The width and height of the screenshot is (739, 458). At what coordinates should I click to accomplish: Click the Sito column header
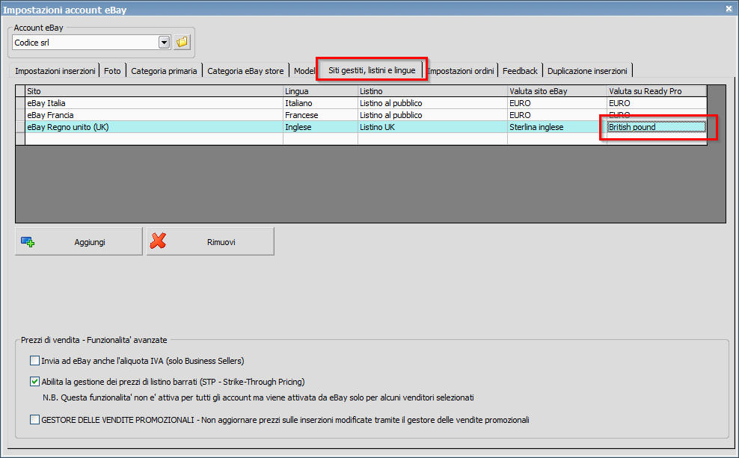(154, 91)
